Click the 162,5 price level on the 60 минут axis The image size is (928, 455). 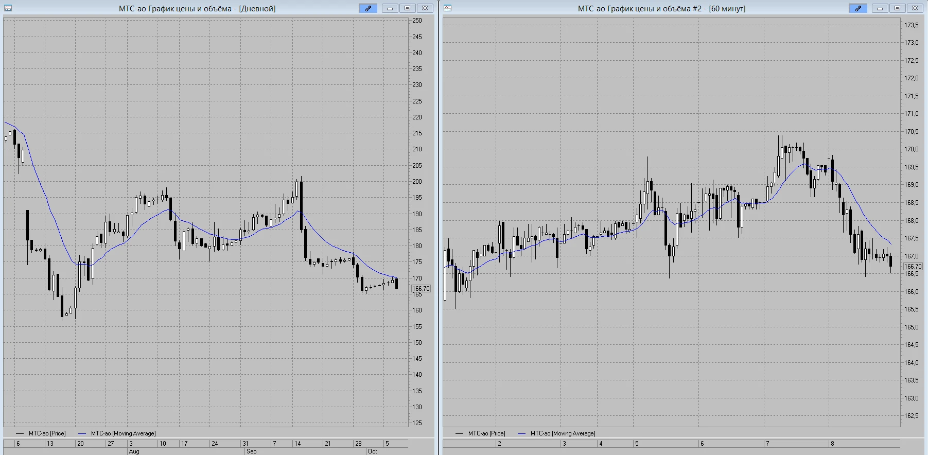[x=912, y=416]
